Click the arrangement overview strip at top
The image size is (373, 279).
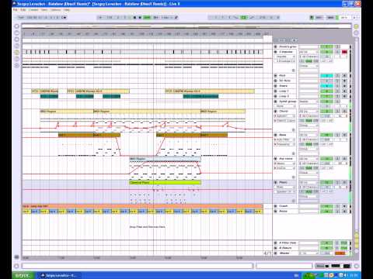[186, 26]
